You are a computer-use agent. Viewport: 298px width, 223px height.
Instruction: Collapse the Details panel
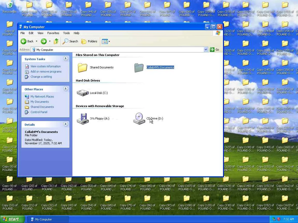(x=65, y=124)
